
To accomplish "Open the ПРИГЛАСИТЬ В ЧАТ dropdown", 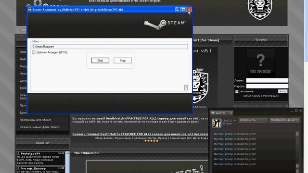I will click(x=284, y=120).
